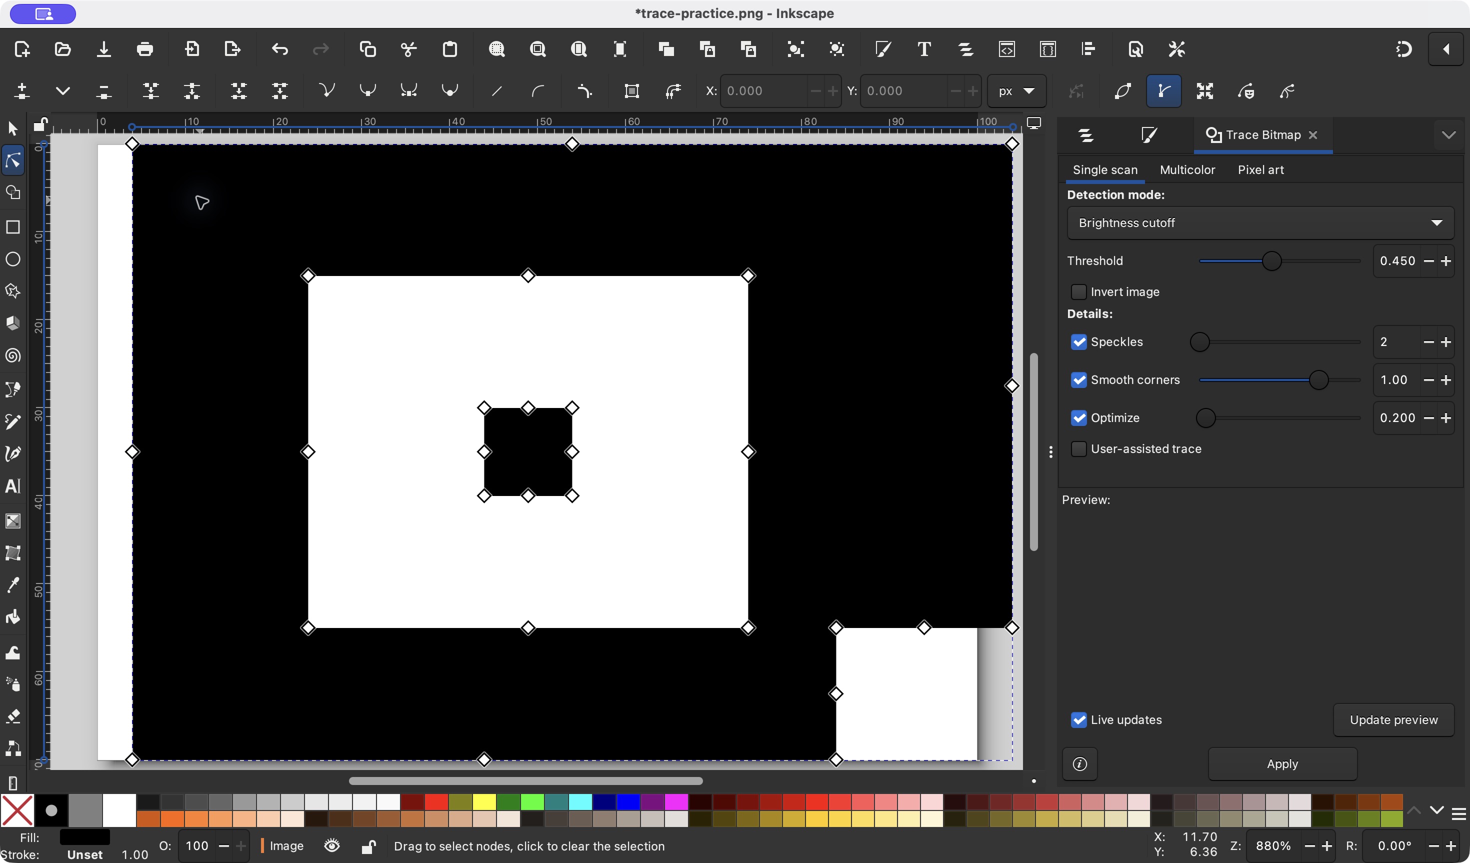
Task: Open the Text and Font dialog icon
Action: (x=924, y=49)
